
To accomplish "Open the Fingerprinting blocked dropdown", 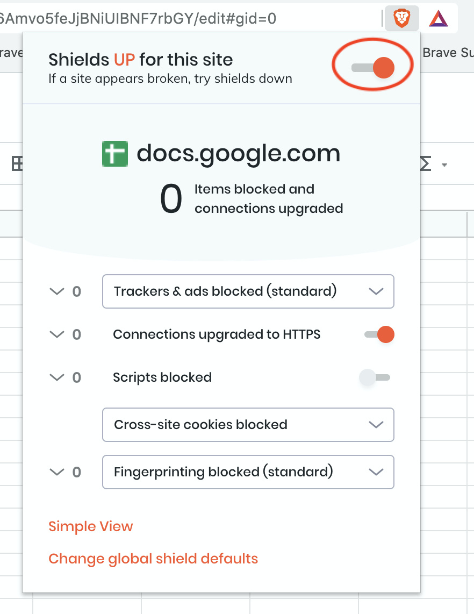I will pyautogui.click(x=248, y=472).
